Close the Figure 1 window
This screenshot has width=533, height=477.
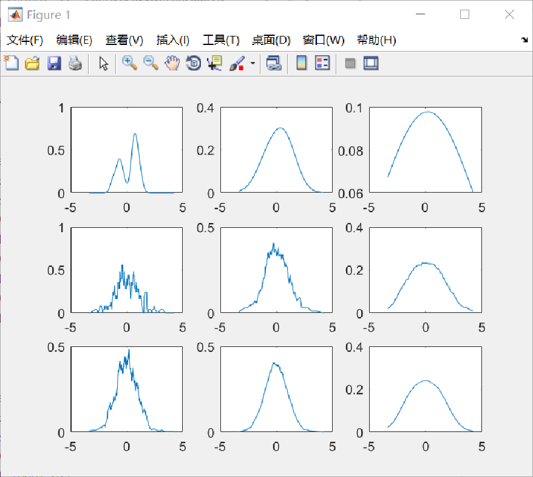tap(509, 15)
